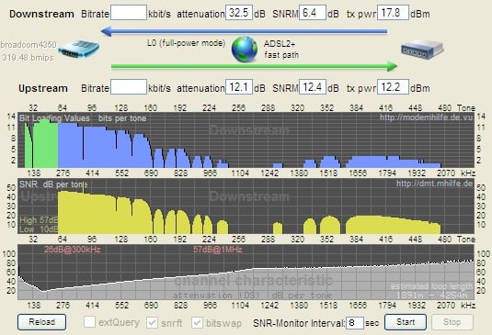Click the Reload button
Image resolution: width=492 pixels, height=335 pixels.
41,322
